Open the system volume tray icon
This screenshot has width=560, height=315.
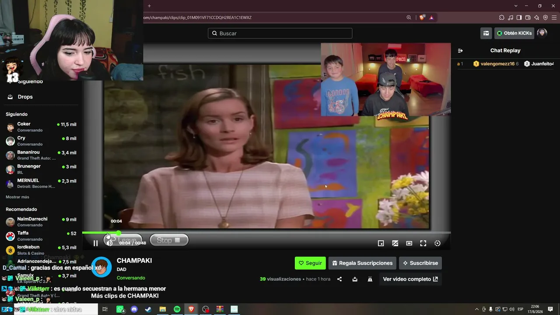[512, 309]
